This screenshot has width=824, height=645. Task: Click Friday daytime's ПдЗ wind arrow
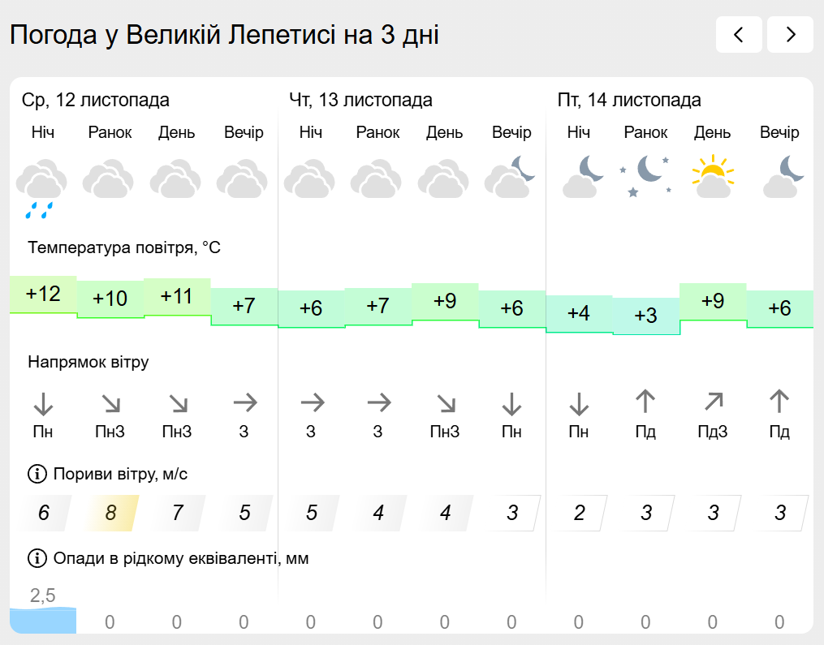coord(713,401)
